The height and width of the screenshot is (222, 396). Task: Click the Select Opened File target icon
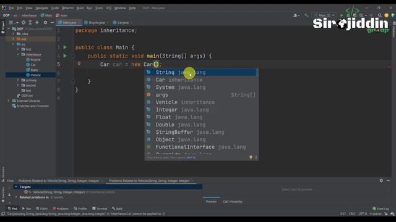[x=24, y=23]
